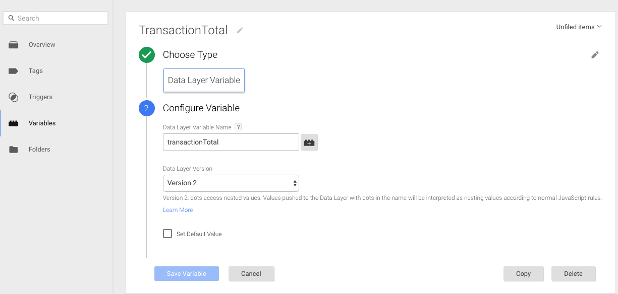Expand the Unfiled items folder dropdown
The width and height of the screenshot is (618, 294).
pyautogui.click(x=579, y=27)
